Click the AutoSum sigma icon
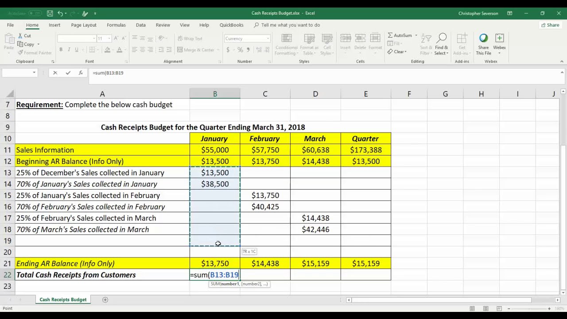Image resolution: width=567 pixels, height=319 pixels. click(x=390, y=35)
